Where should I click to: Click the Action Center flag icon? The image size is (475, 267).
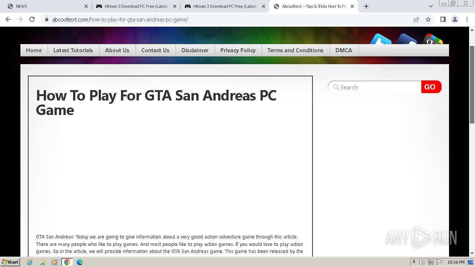point(439,262)
